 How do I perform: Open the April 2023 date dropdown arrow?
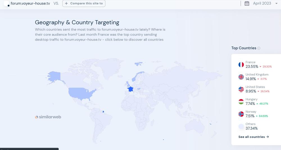[x=277, y=4]
